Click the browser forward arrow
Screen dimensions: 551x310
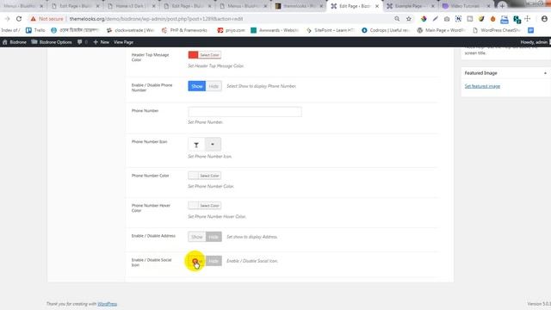point(7,19)
